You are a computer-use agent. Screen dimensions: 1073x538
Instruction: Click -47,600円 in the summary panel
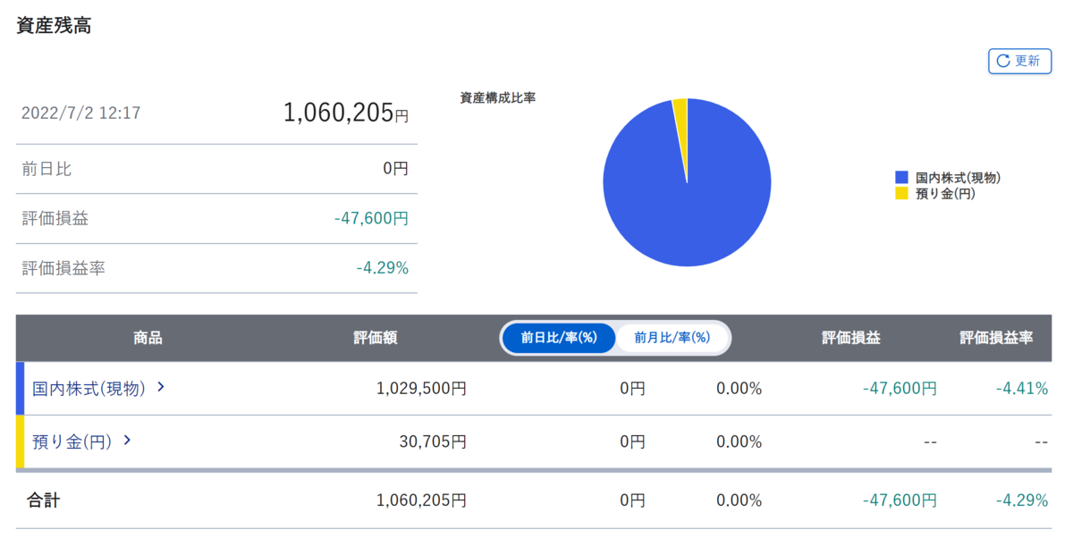(x=371, y=219)
